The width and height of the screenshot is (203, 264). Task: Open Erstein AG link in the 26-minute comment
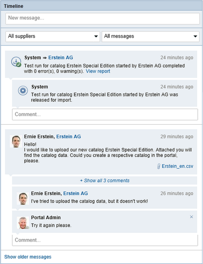coord(76,193)
